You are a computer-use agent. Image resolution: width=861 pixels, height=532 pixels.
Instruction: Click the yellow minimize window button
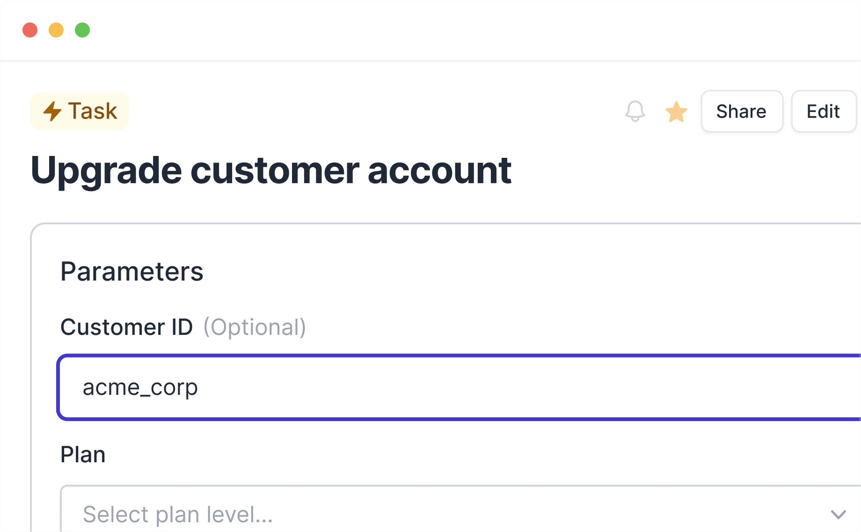click(56, 30)
